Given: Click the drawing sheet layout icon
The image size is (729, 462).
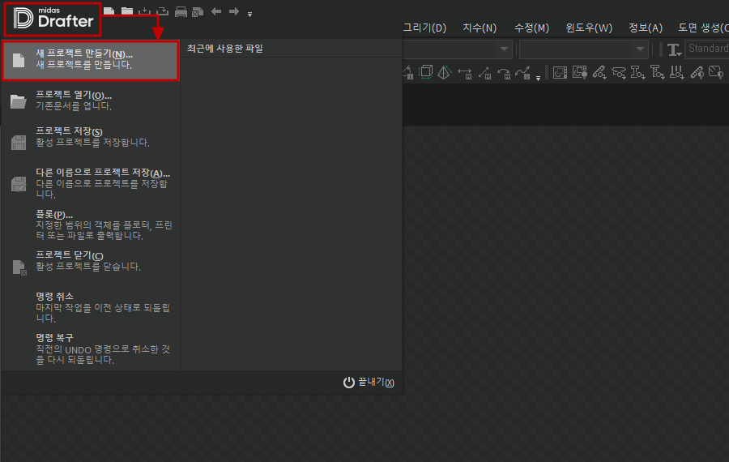Looking at the screenshot, I should (x=560, y=73).
